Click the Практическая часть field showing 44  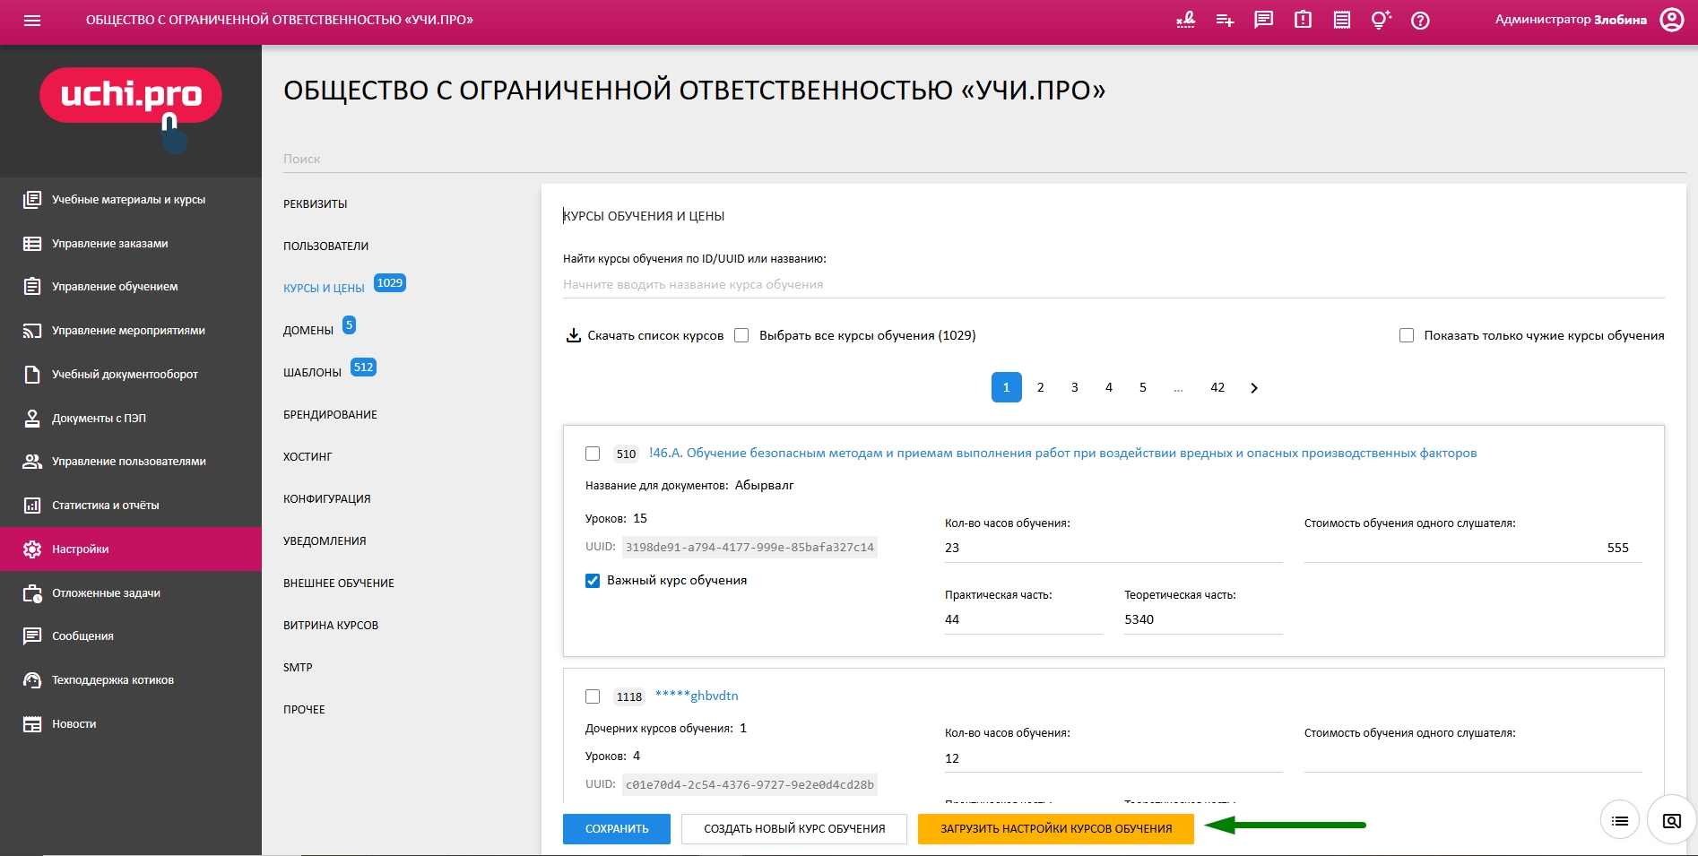[1024, 619]
